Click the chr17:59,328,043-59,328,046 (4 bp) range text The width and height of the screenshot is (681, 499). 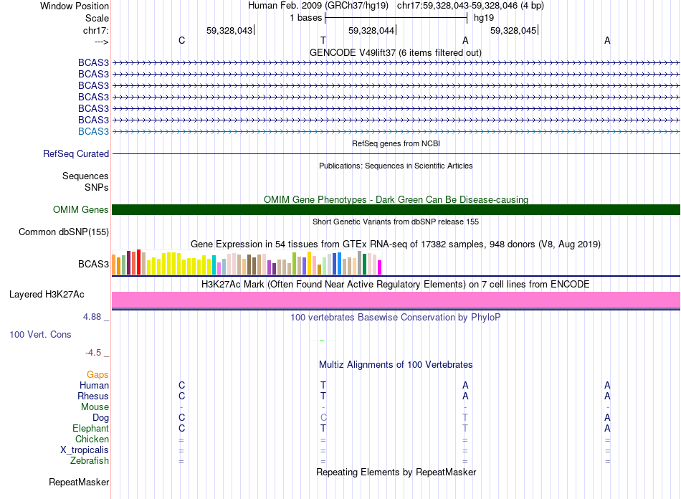[x=470, y=6]
